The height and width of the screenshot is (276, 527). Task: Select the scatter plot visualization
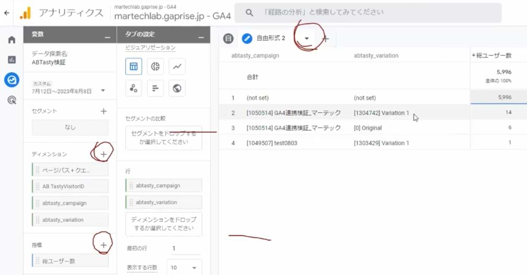click(134, 88)
